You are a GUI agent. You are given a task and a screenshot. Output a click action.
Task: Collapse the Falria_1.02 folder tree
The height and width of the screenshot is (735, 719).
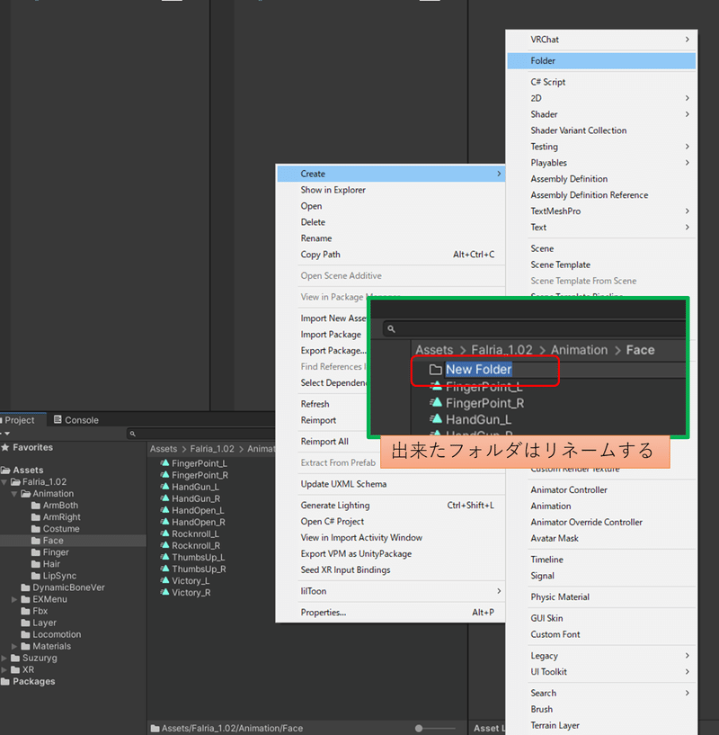point(4,482)
